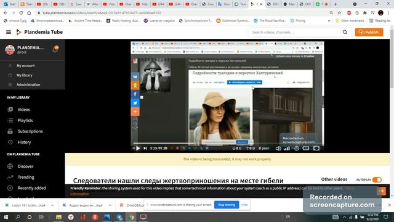Skip to the next video in the player
Viewport: 394px width, 222px height.
(x=145, y=148)
